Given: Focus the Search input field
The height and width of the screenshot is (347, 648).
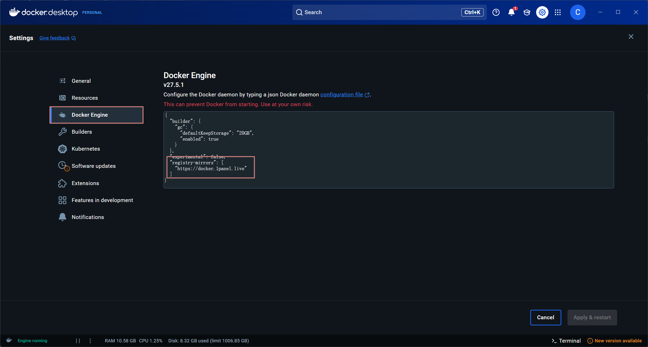Looking at the screenshot, I should coord(389,12).
